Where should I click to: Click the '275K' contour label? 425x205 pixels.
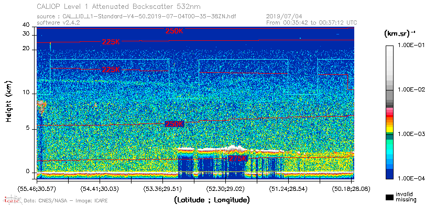(238, 159)
